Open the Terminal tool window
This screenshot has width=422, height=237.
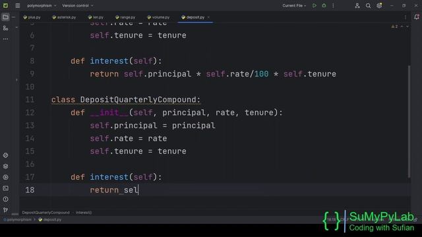tap(5, 188)
